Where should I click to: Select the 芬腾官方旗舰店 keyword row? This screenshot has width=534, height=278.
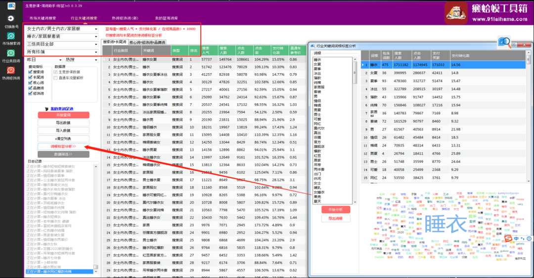click(x=204, y=232)
